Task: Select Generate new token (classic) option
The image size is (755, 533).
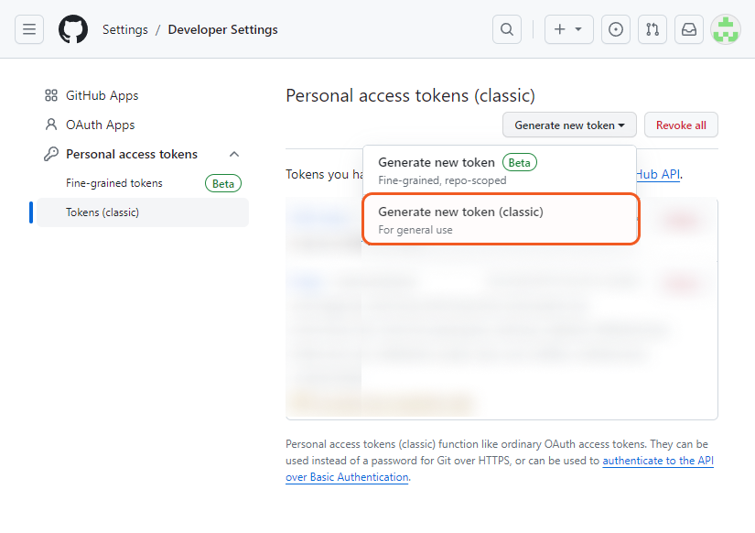Action: (500, 220)
